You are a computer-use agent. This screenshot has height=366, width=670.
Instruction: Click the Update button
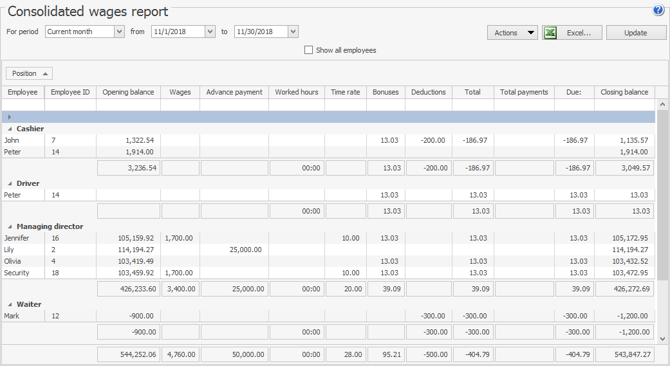point(636,33)
